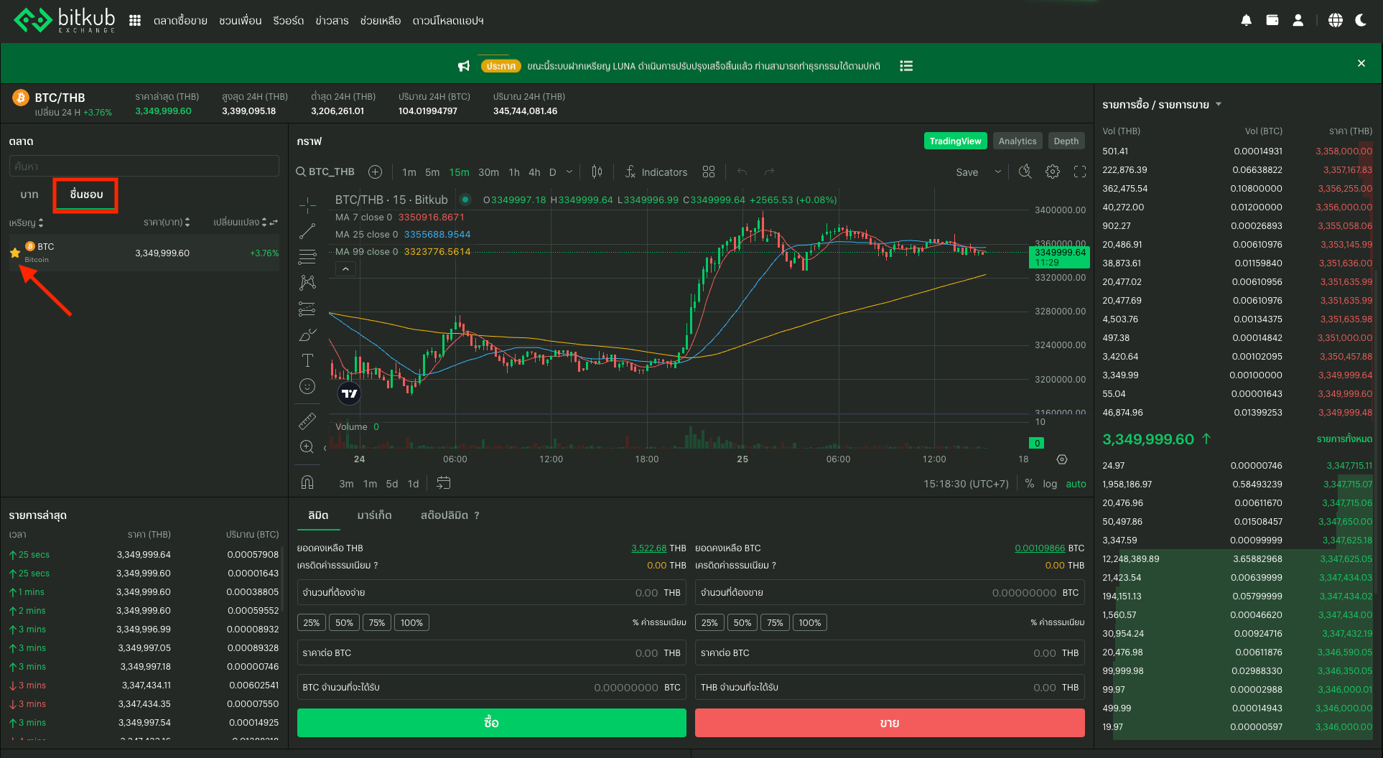Viewport: 1383px width, 758px height.
Task: Select the บาท market tab
Action: pyautogui.click(x=29, y=195)
